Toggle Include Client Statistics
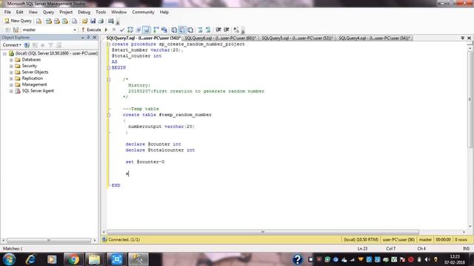 (x=164, y=30)
